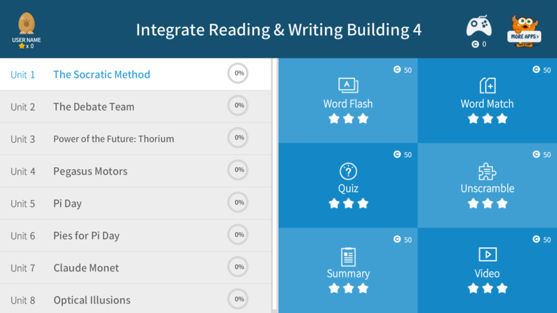557x313 pixels.
Task: Start the Quiz activity icon
Action: coord(348,171)
